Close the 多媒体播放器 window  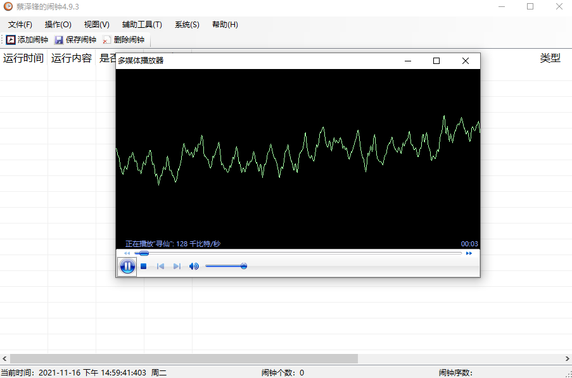pos(466,61)
